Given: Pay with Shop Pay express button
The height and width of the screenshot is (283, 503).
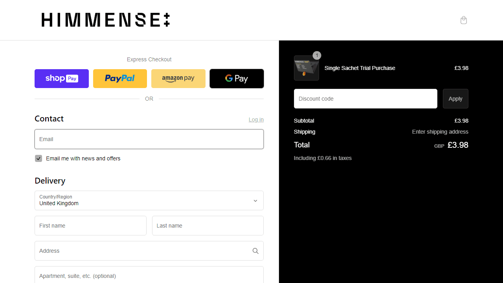Looking at the screenshot, I should [x=62, y=79].
